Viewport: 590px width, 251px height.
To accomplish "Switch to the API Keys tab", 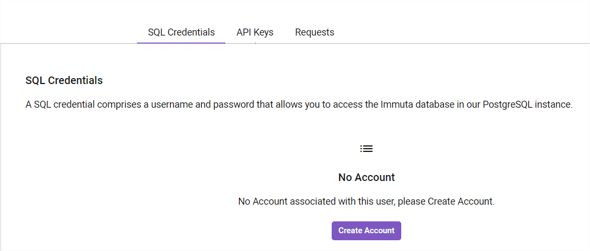I will coord(255,32).
